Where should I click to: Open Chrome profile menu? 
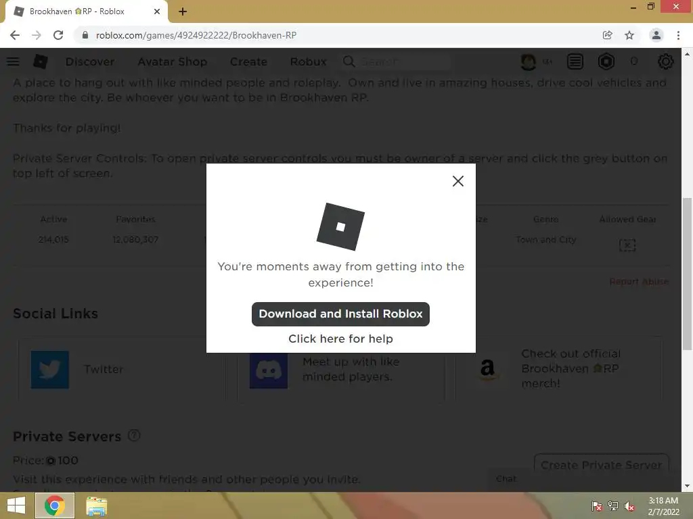pos(656,35)
